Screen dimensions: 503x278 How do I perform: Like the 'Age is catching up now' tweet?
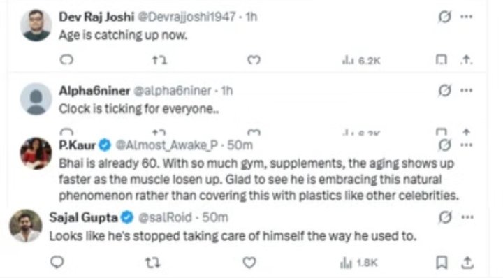pyautogui.click(x=254, y=60)
